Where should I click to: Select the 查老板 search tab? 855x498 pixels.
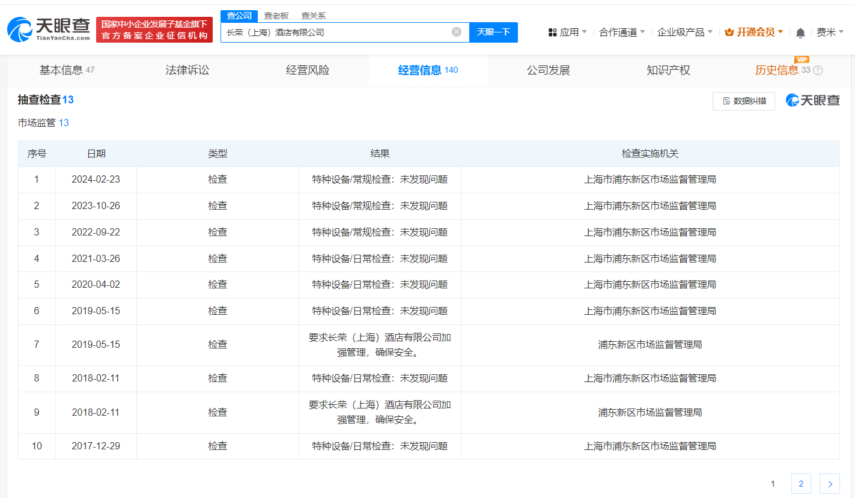[276, 16]
